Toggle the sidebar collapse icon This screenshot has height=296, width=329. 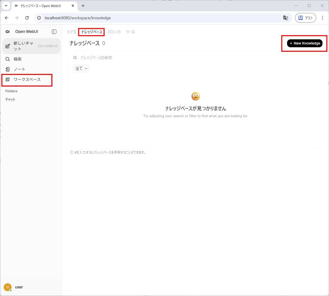pos(54,32)
